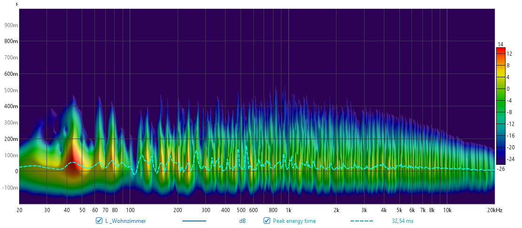Click the 500m time axis label

click(x=11, y=90)
